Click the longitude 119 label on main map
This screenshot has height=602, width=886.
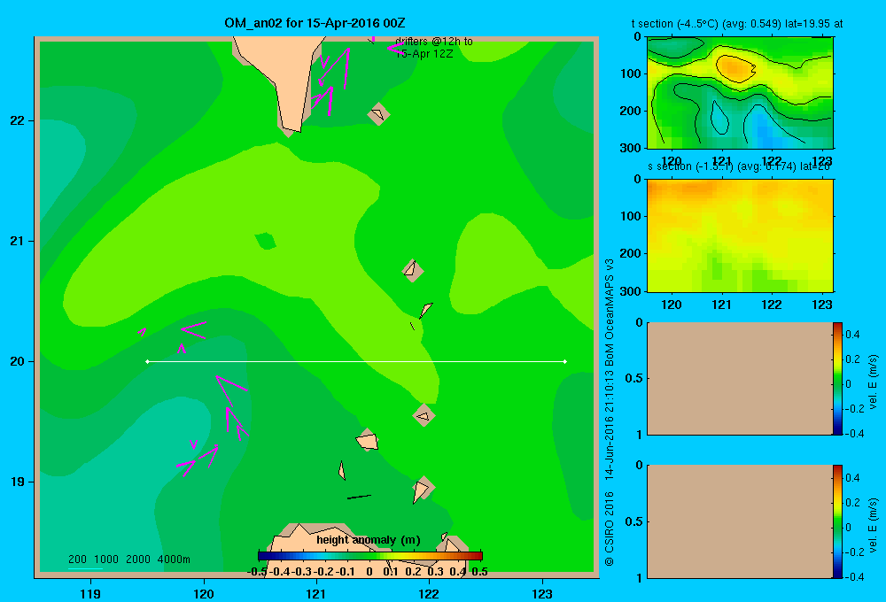(90, 593)
